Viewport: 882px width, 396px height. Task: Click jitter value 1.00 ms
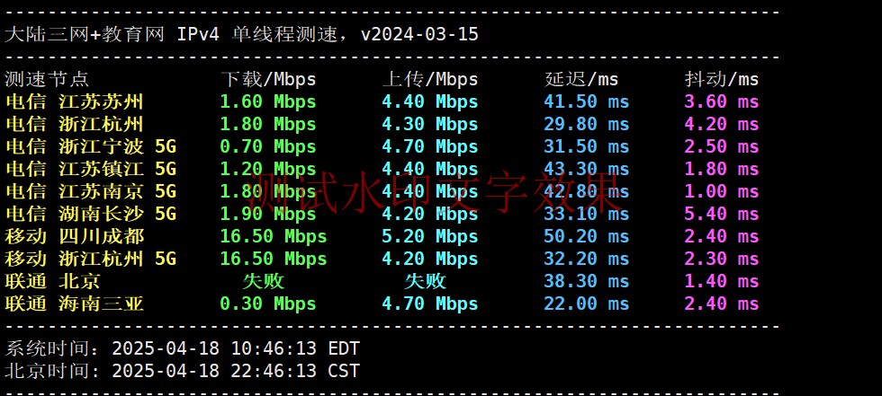click(x=722, y=191)
